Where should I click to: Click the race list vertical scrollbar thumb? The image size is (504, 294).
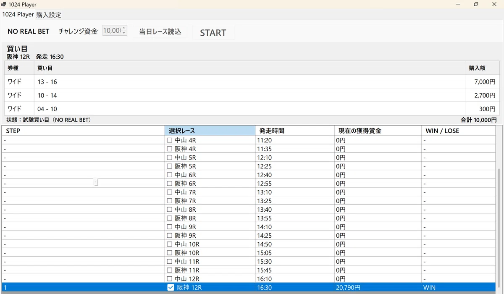click(x=499, y=229)
